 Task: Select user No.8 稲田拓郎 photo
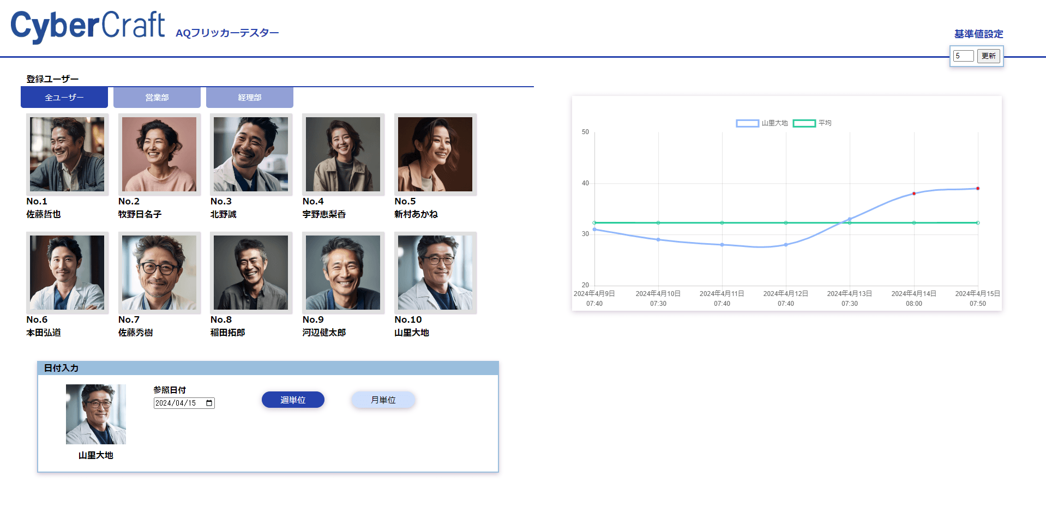[x=251, y=273]
